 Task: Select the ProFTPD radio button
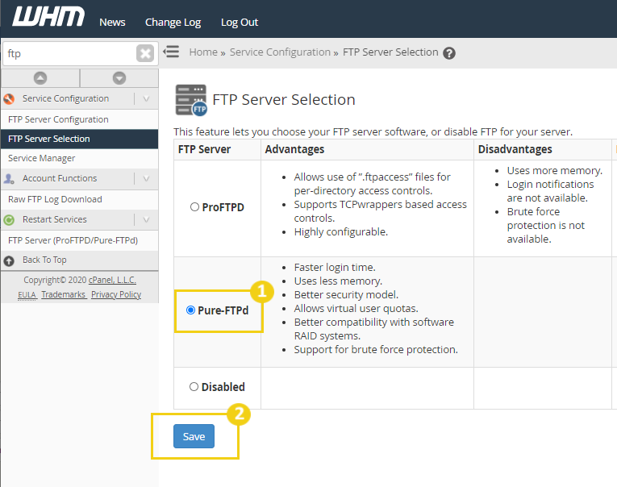[194, 207]
